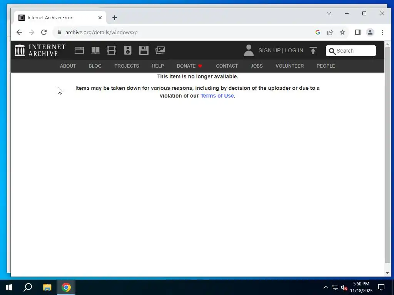Screen dimensions: 394x295
Task: Open the Chrome profile icon
Action: coord(370,32)
